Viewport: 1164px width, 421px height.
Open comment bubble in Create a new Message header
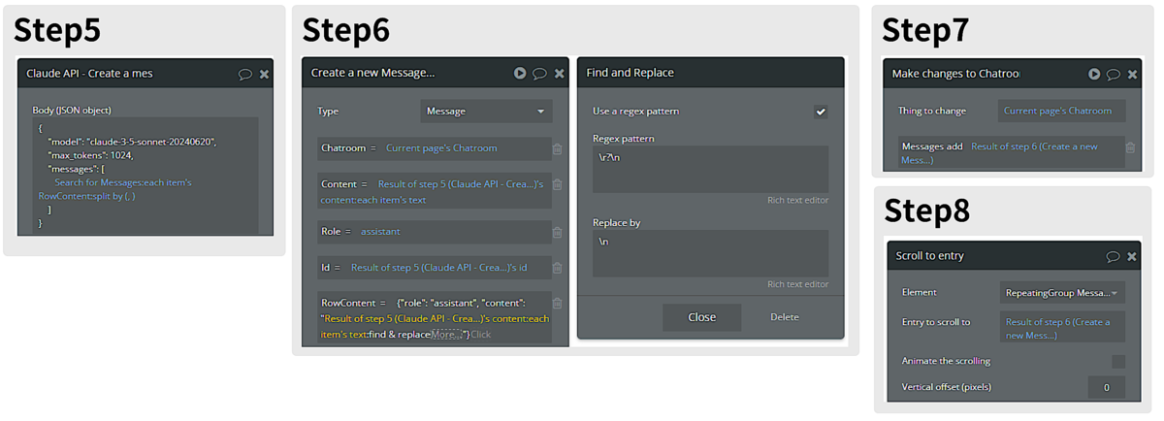point(540,74)
